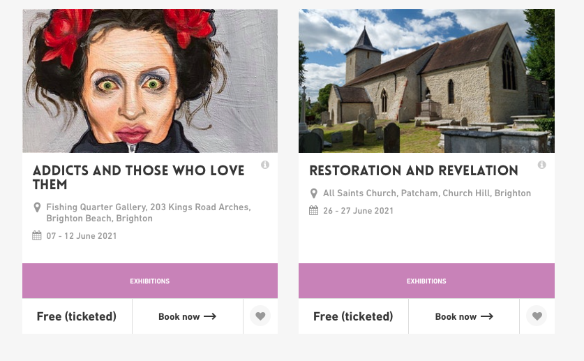The height and width of the screenshot is (361, 584).
Task: Favorite the Restoration and Revelation event
Action: click(x=537, y=316)
